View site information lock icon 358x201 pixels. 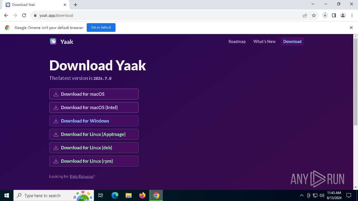(x=35, y=15)
